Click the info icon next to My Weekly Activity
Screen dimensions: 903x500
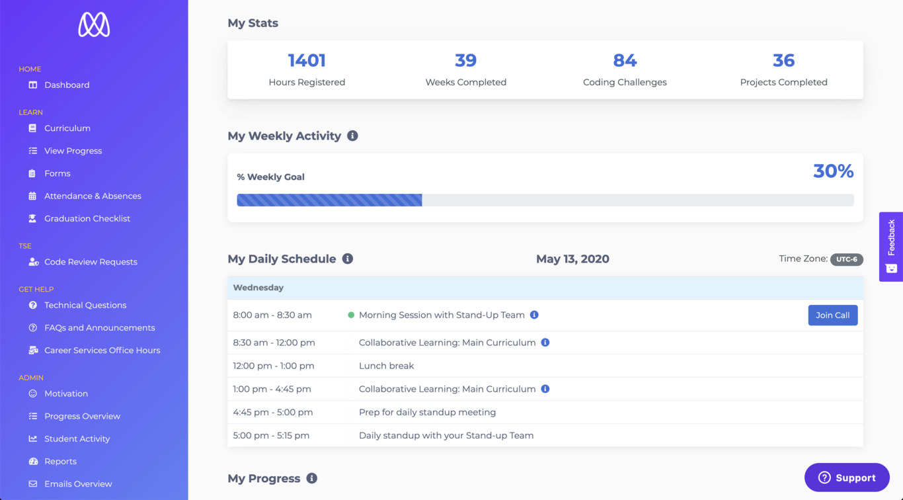(x=352, y=136)
